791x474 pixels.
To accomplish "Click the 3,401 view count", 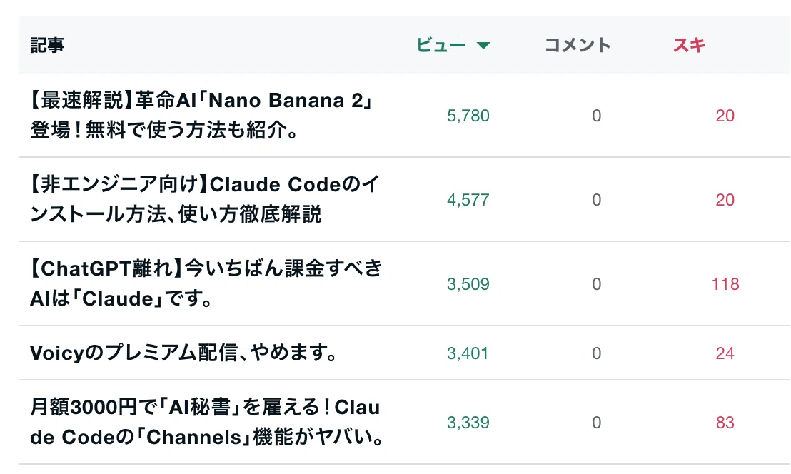I will click(x=468, y=353).
